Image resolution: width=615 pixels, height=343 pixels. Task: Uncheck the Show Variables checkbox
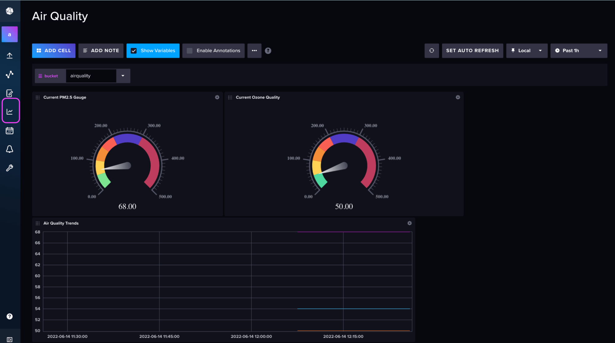tap(134, 51)
